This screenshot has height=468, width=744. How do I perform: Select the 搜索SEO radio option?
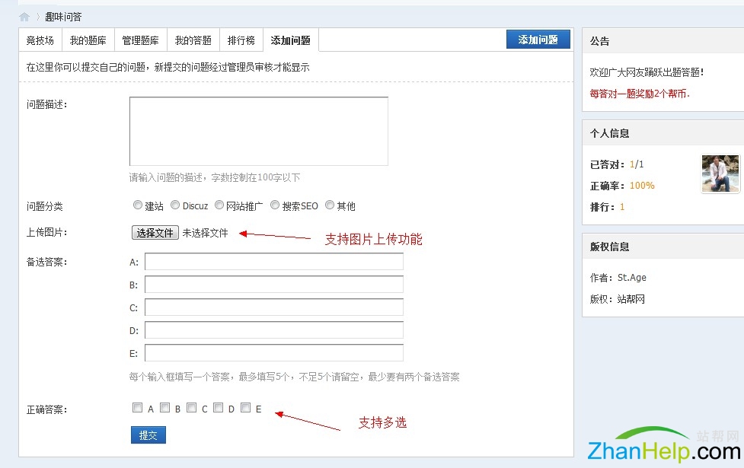tap(275, 205)
